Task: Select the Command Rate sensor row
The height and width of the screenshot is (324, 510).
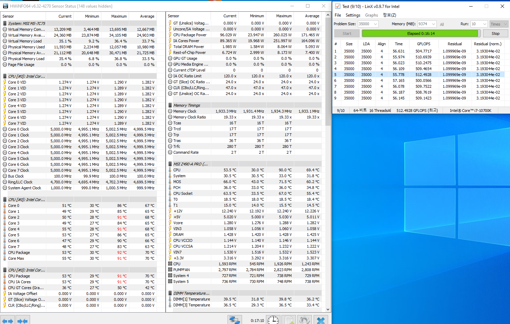Action: point(244,152)
